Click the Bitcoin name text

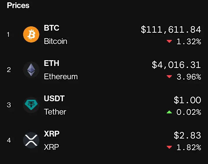click(55, 41)
